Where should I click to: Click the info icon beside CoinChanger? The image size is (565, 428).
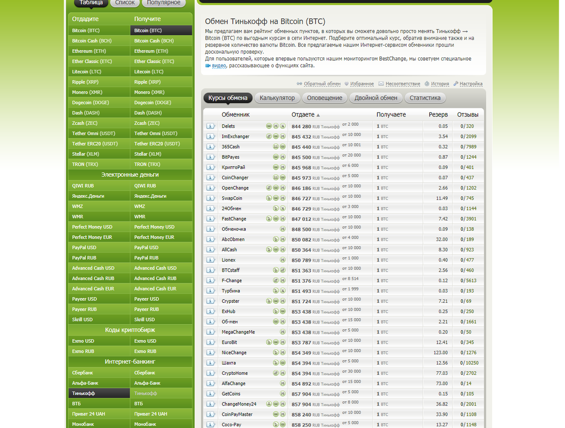(211, 178)
